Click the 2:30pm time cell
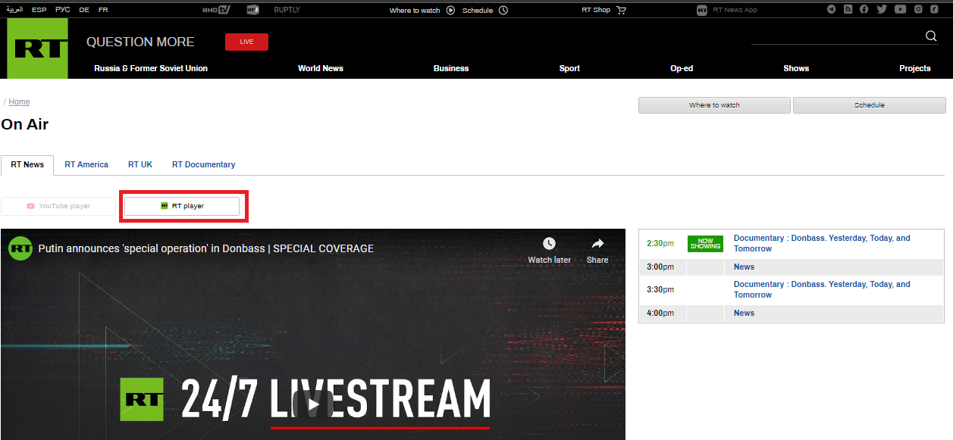 pyautogui.click(x=660, y=243)
